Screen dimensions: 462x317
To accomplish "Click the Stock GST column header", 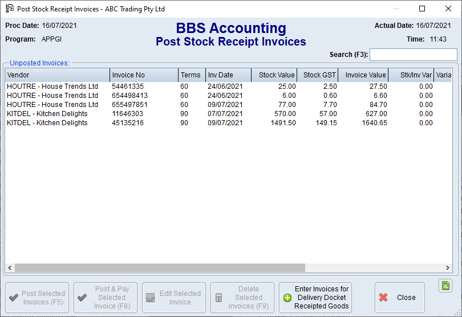I will coord(317,75).
